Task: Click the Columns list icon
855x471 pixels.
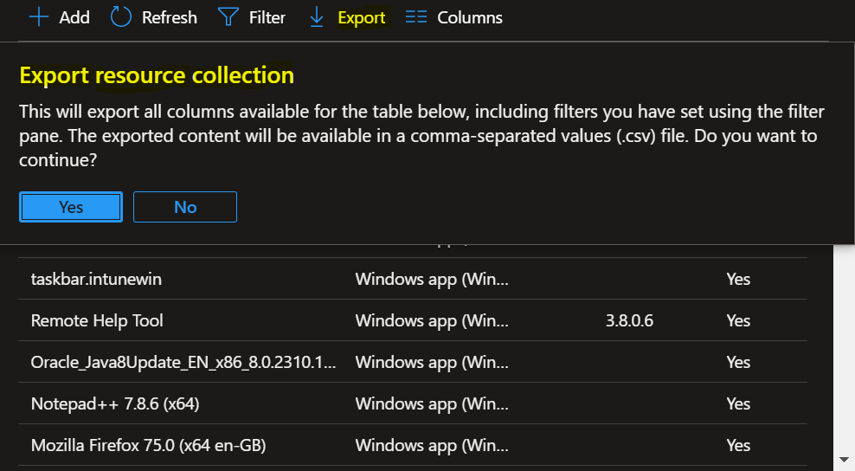Action: (x=416, y=17)
